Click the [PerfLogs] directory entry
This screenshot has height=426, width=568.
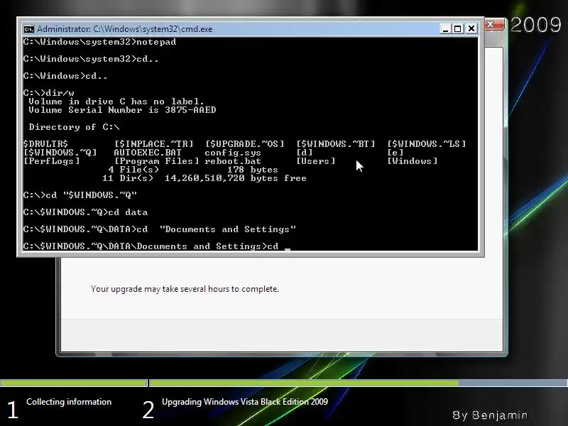click(51, 161)
